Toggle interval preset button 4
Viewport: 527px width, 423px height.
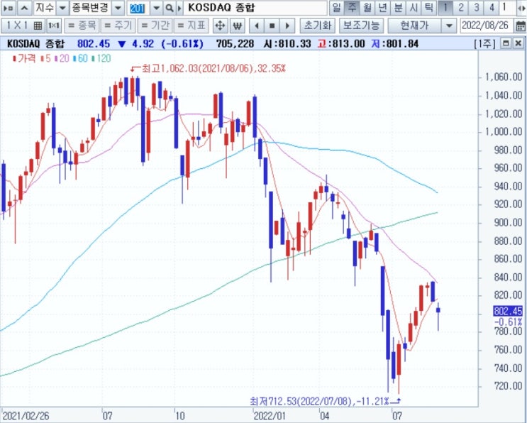click(492, 7)
